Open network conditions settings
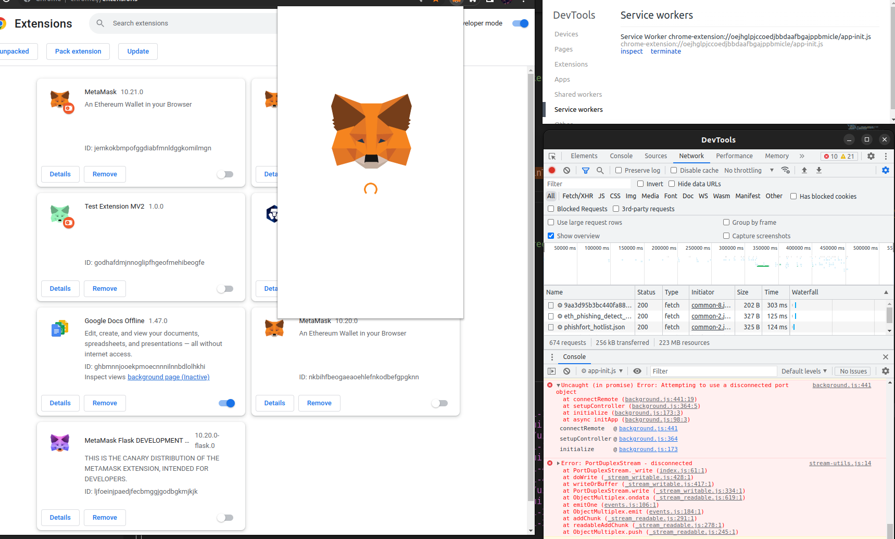 (786, 170)
